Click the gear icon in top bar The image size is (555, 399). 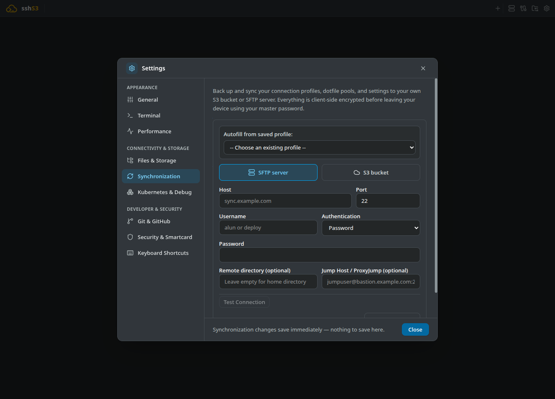click(547, 8)
